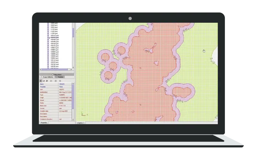The image size is (257, 160).
Task: Select 195BSE.grid in the file tree
Action: click(x=55, y=56)
